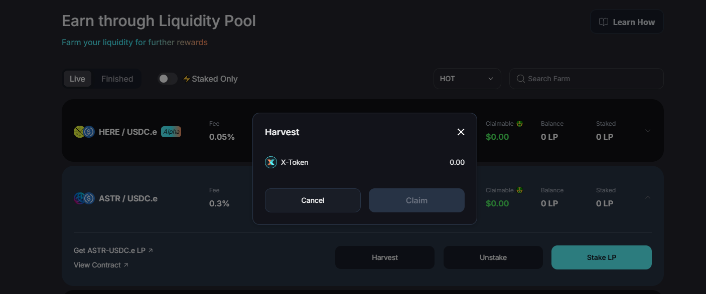Image resolution: width=706 pixels, height=294 pixels.
Task: Click the X-Token logo icon
Action: [271, 162]
